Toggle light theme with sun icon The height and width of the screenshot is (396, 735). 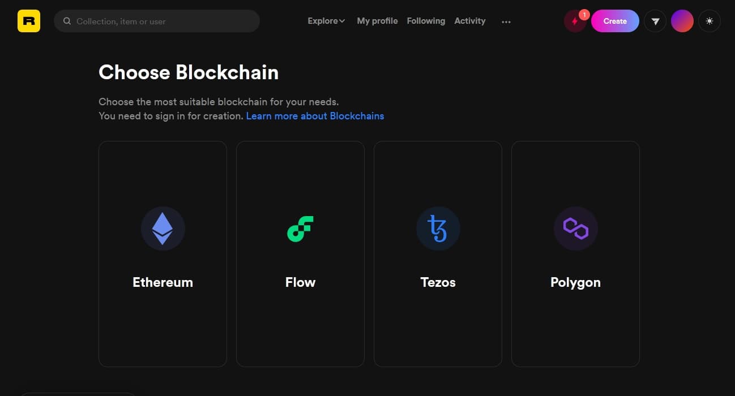pyautogui.click(x=710, y=21)
